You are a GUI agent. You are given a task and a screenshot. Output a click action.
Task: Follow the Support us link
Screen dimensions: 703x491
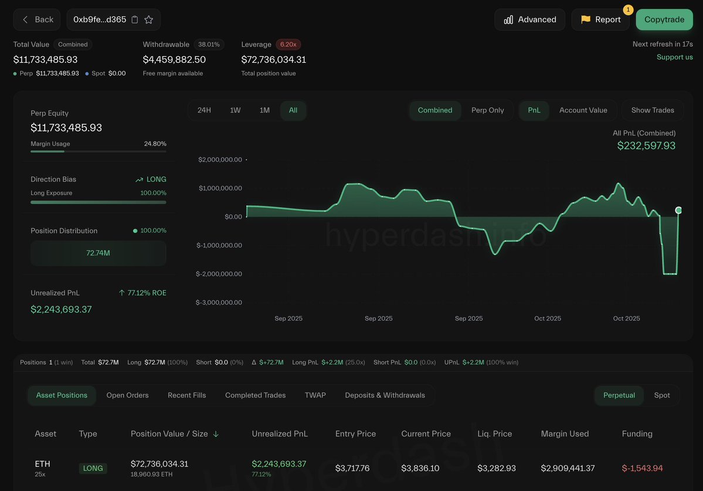tap(674, 57)
